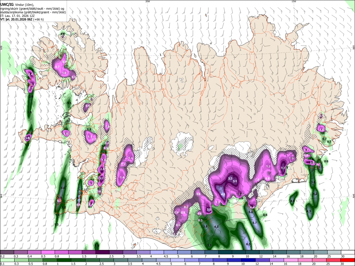
Task: Click the 3.9 snow value on the western peninsula
Action: tap(27, 138)
